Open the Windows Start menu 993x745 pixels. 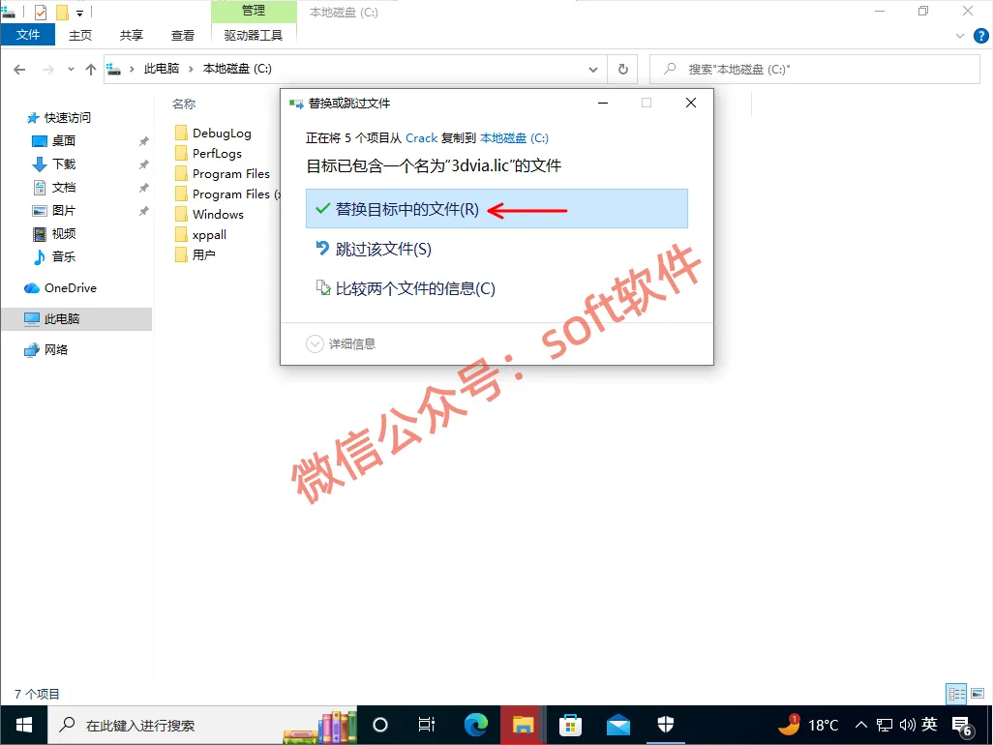tap(24, 726)
